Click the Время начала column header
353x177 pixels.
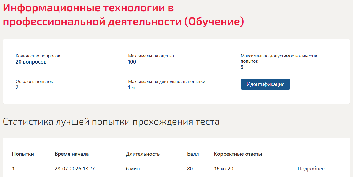[72, 154]
